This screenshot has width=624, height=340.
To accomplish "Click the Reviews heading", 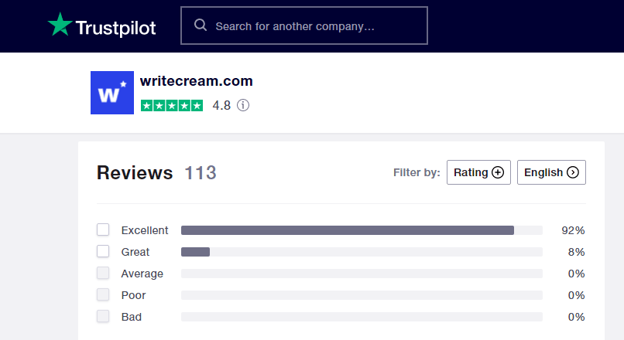I will click(135, 173).
